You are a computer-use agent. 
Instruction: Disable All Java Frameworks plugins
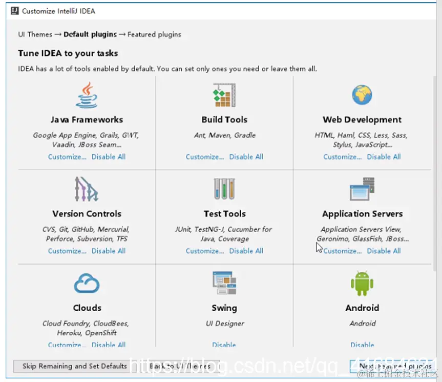pyautogui.click(x=109, y=157)
